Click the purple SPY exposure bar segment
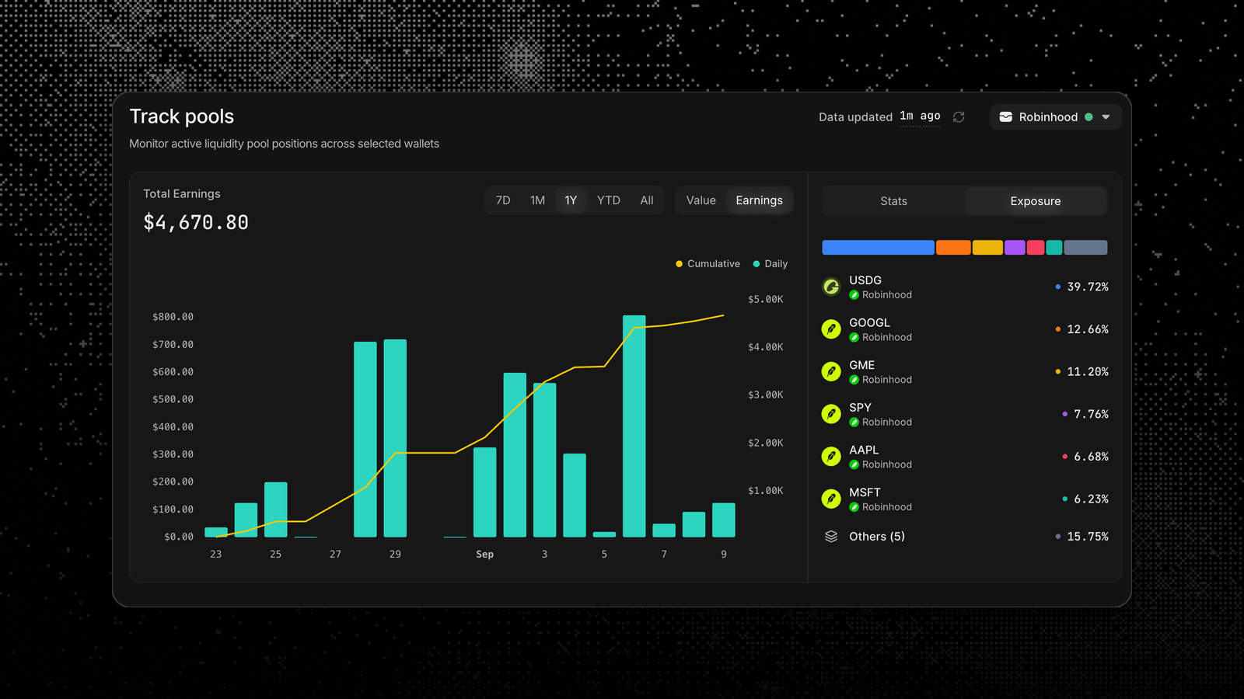 pos(1015,248)
